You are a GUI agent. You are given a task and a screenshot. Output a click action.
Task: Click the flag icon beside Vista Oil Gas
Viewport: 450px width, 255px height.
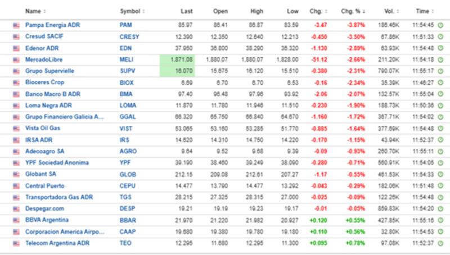tap(16, 128)
